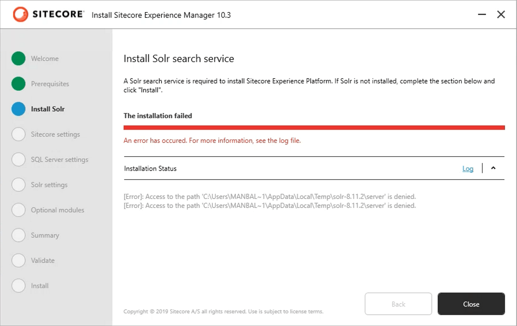Select the Welcome step label
517x326 pixels.
click(x=44, y=58)
